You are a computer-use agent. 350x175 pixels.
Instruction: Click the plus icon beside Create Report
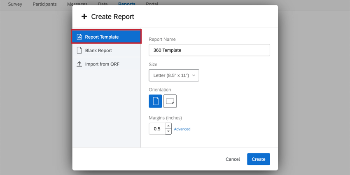(84, 17)
